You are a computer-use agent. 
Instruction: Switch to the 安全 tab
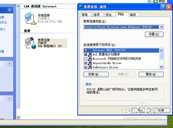click(110, 15)
